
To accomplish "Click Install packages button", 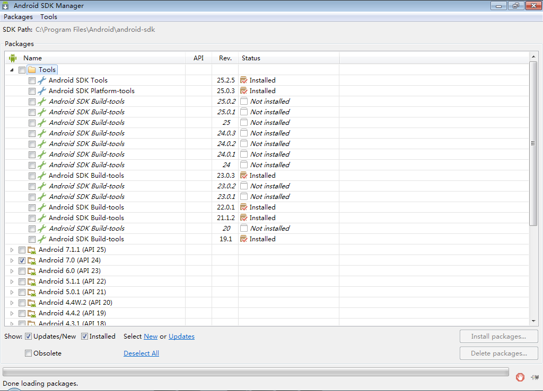I will (x=498, y=337).
